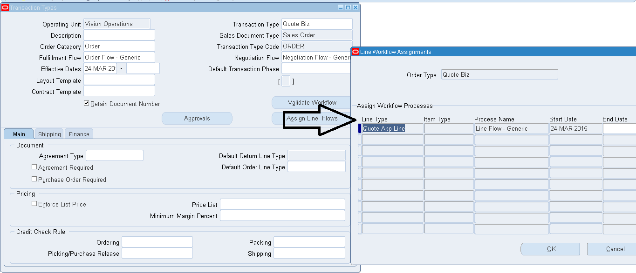
Task: Click End Date cell of first row
Action: tap(619, 128)
